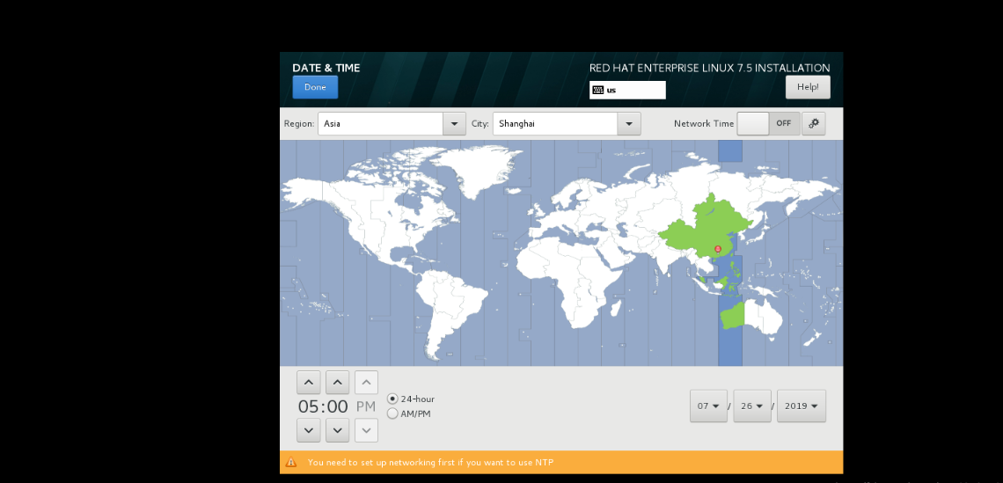
Task: Open the day dropdown showing 26
Action: [x=751, y=406]
